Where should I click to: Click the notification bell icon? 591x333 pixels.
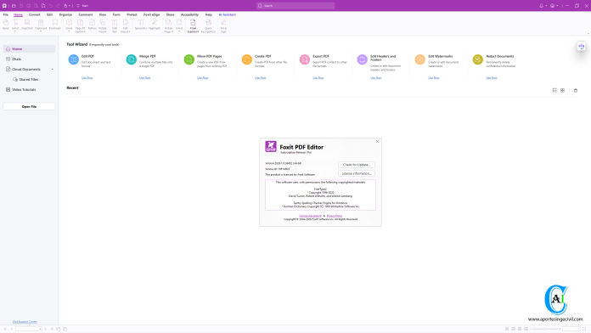click(542, 6)
